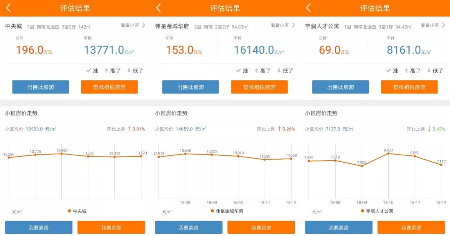Tap 我要买房 under 宇润人才公寓 chart
This screenshot has width=450, height=236.
tap(411, 227)
